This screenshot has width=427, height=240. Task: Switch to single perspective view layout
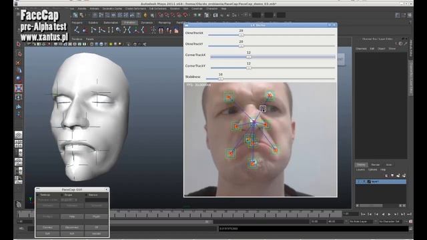(x=19, y=135)
